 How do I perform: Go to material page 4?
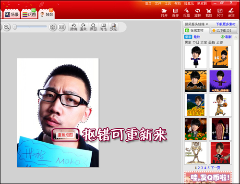(205, 168)
